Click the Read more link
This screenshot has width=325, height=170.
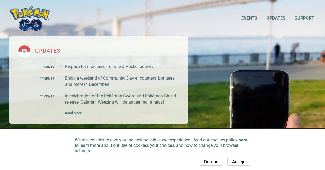73,113
